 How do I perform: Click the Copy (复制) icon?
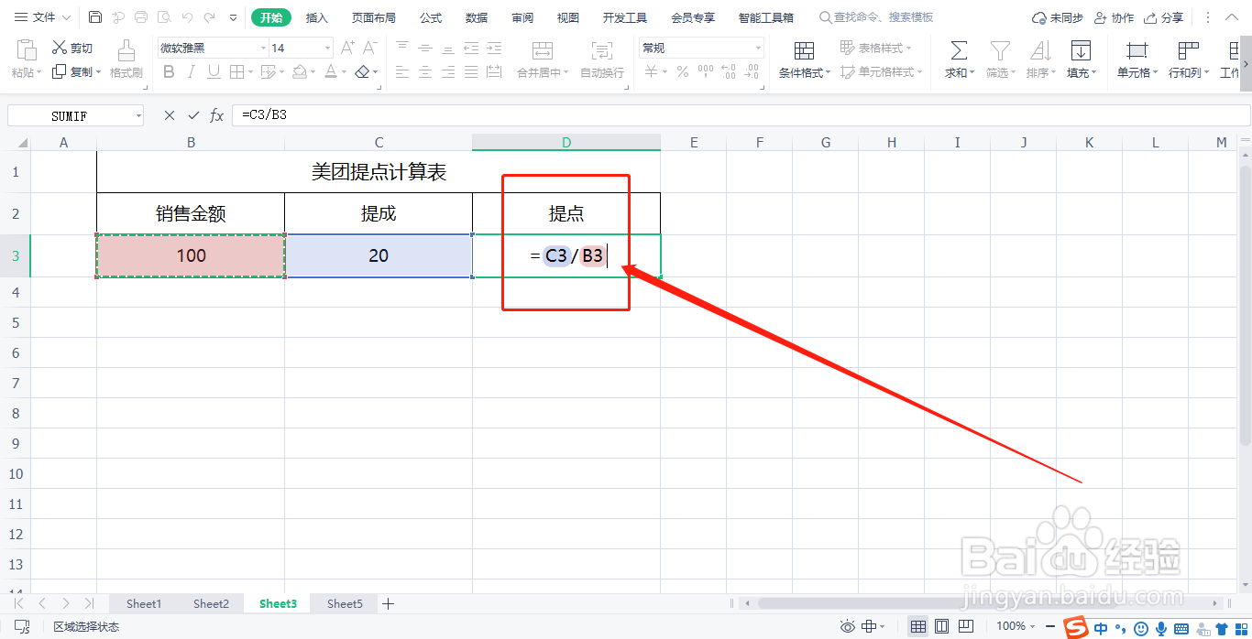(60, 71)
